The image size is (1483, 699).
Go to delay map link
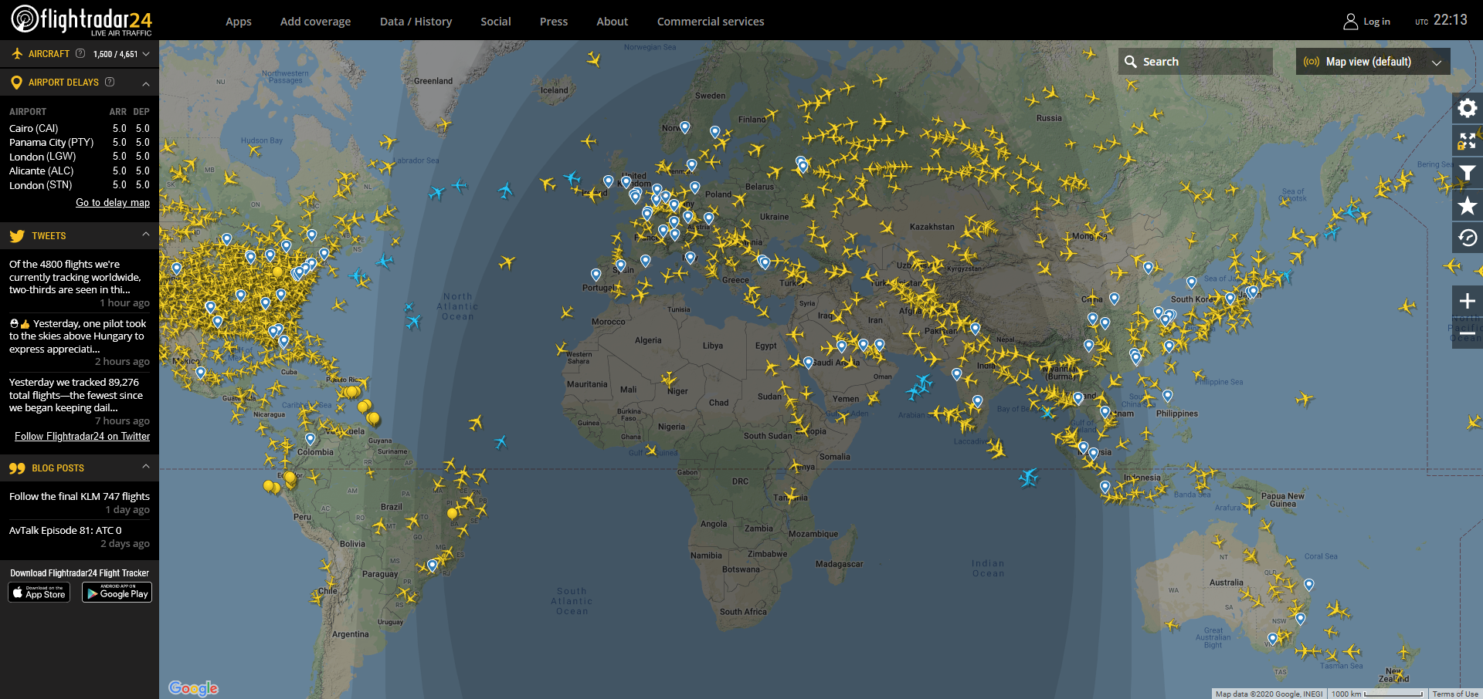[x=113, y=202]
